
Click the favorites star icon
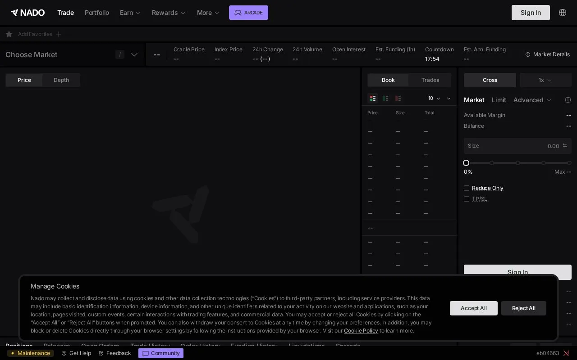pyautogui.click(x=9, y=34)
